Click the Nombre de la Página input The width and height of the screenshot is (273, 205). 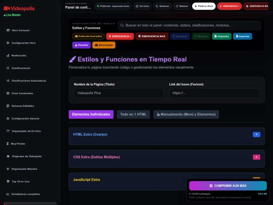[119, 93]
